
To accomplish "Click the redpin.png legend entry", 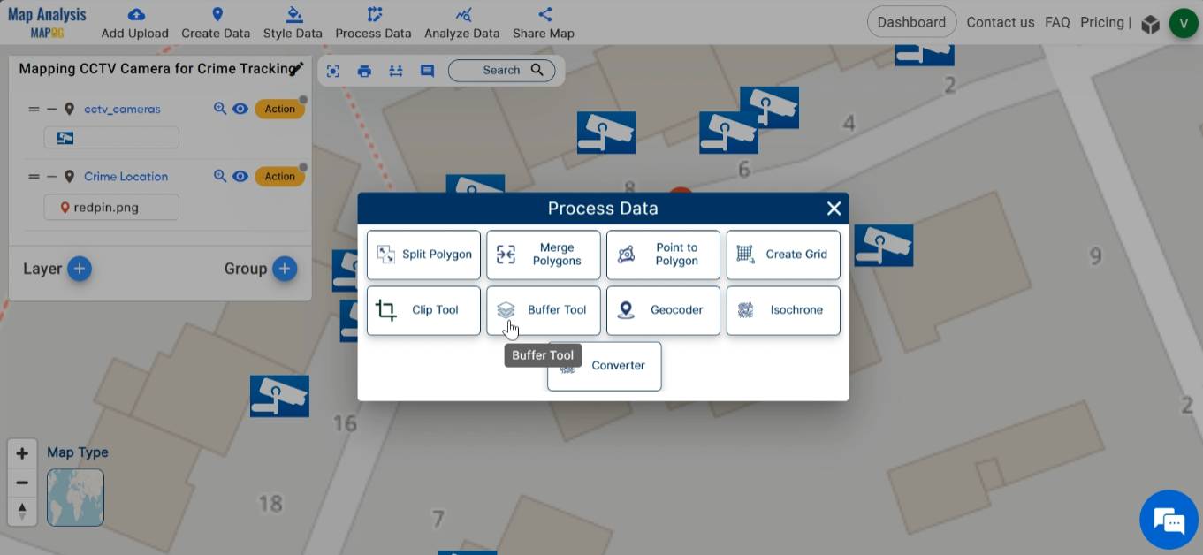I will [111, 208].
